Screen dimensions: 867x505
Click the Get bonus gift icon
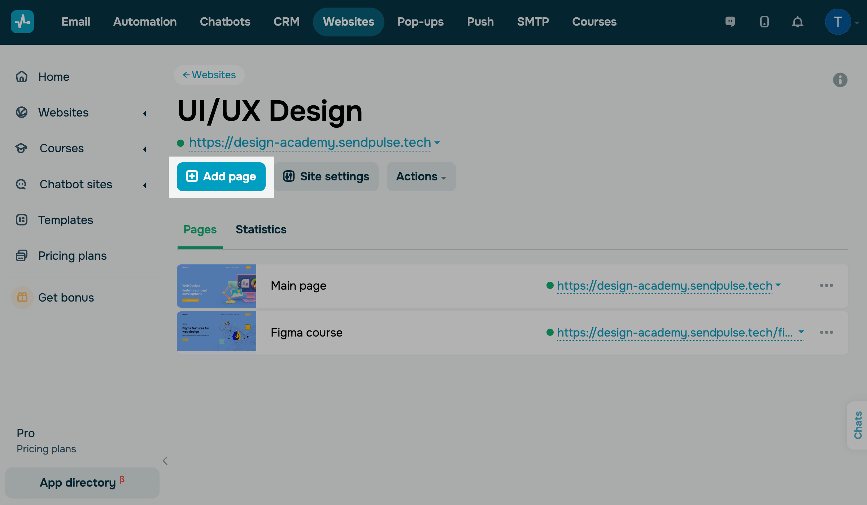[22, 297]
